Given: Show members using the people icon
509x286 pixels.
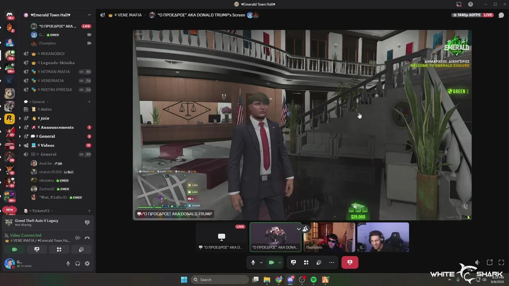Looking at the screenshot, I should 305,229.
